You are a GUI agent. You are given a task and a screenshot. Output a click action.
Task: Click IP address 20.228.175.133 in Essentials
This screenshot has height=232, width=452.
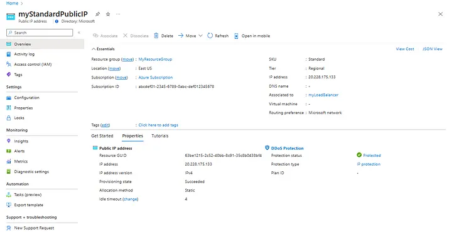tap(321, 77)
